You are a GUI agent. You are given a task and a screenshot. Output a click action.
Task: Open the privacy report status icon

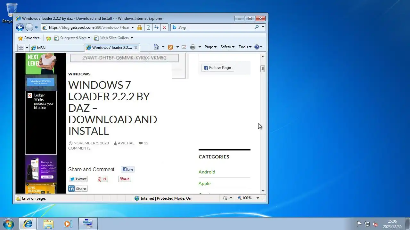225,198
